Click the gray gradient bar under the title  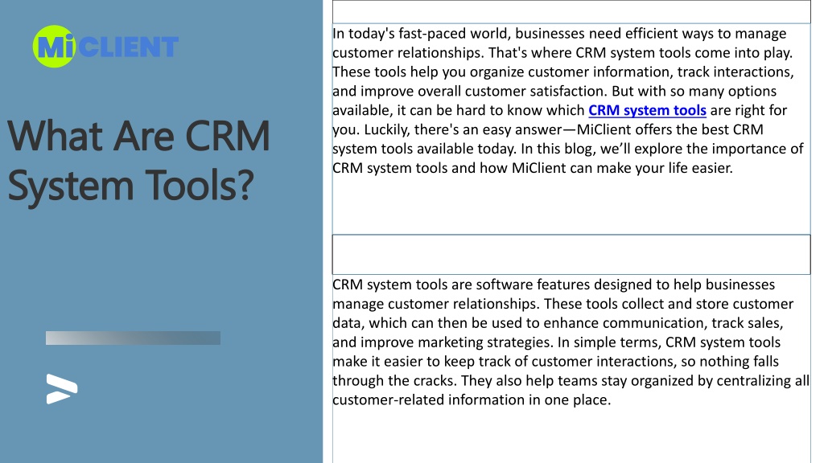pyautogui.click(x=133, y=338)
